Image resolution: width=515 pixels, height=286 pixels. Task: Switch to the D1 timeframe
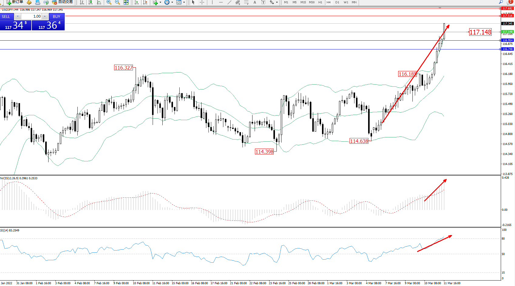tap(337, 2)
